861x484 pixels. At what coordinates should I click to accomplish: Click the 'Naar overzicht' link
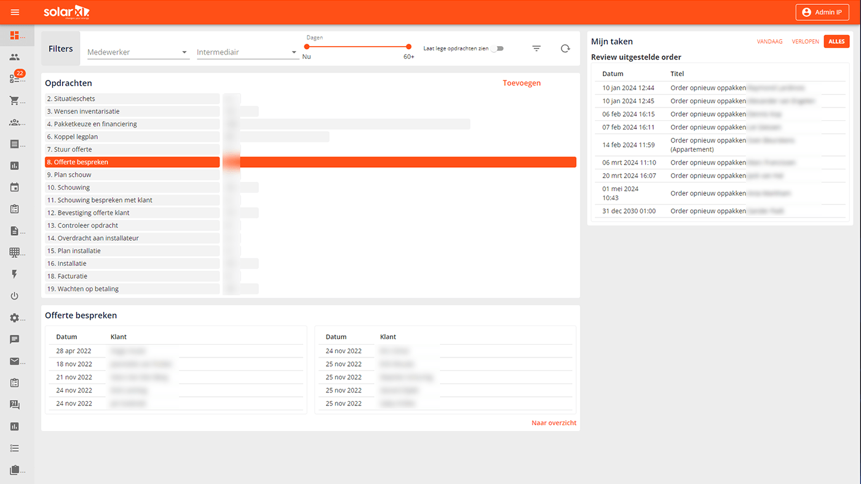pyautogui.click(x=554, y=423)
